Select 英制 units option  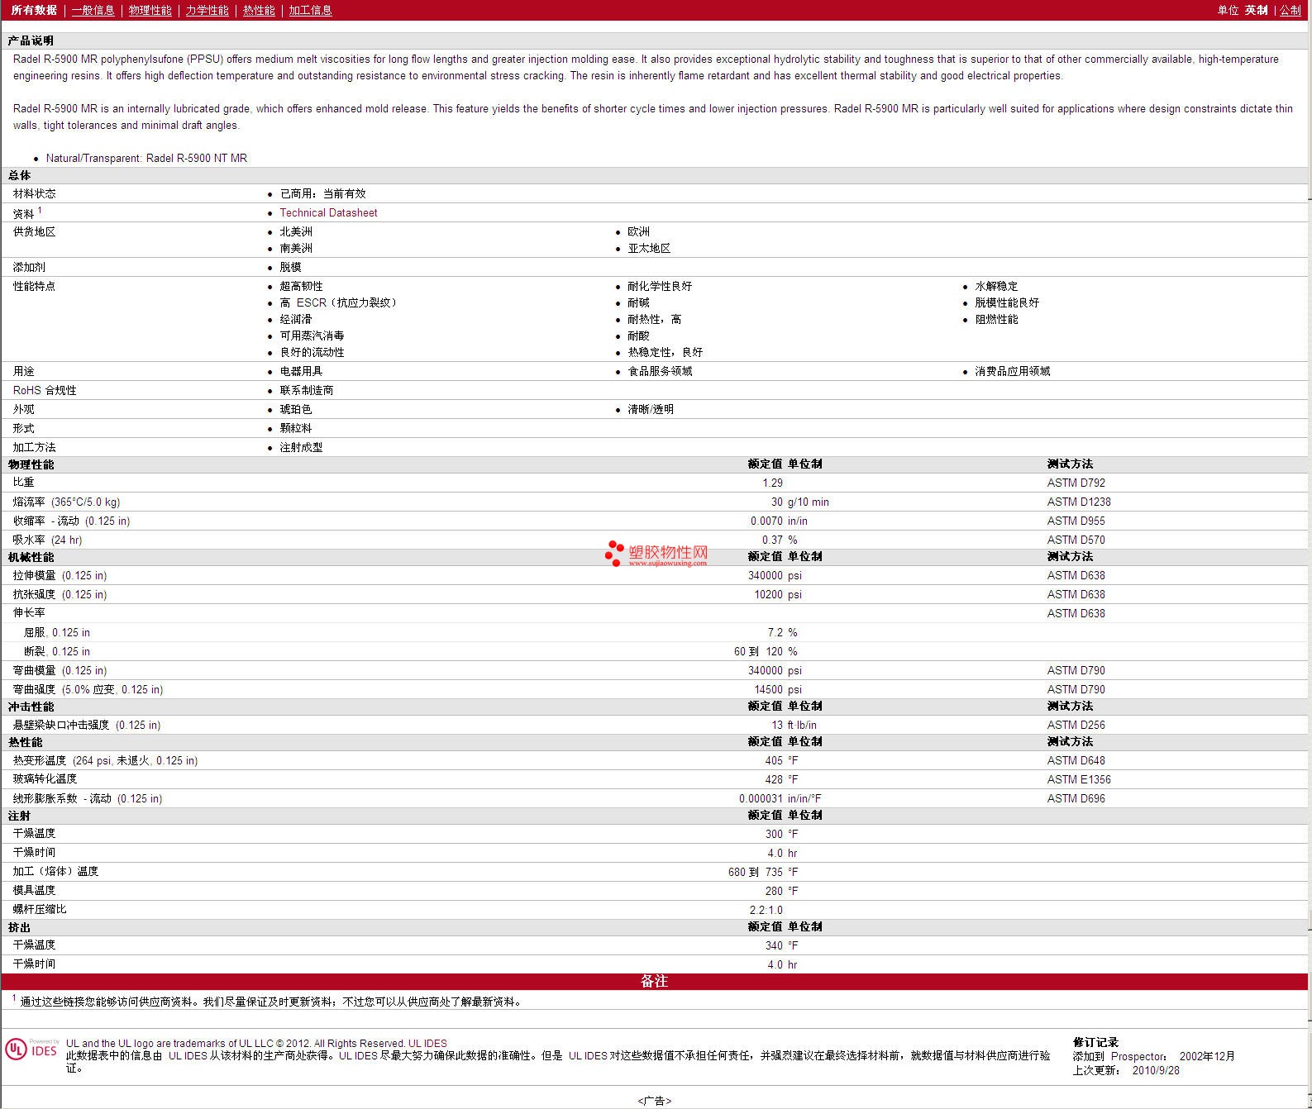(1256, 10)
